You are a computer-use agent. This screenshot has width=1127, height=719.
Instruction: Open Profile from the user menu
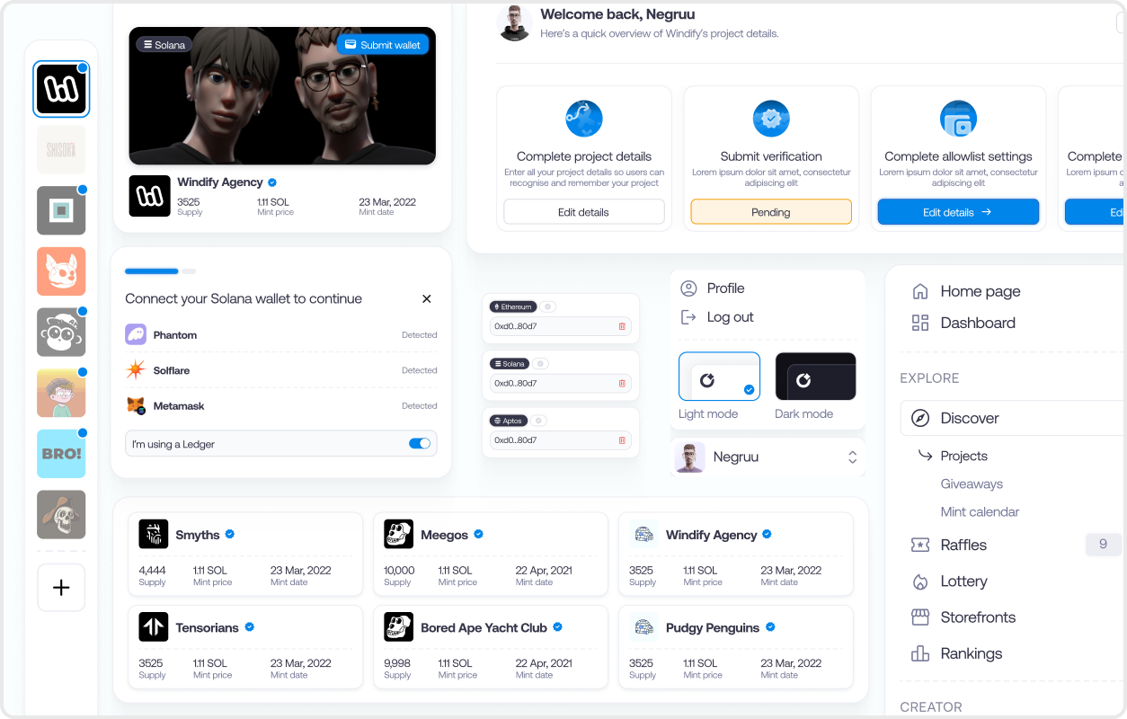(x=713, y=288)
